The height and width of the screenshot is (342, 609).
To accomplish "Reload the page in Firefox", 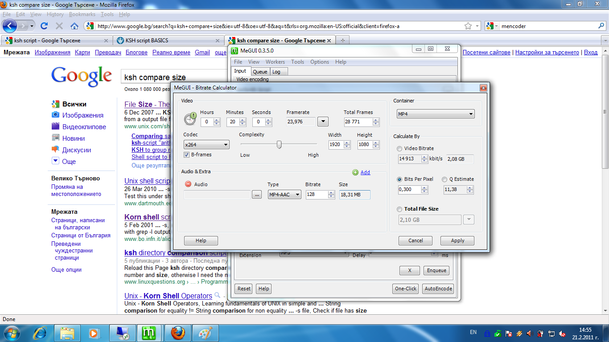I will tap(44, 26).
